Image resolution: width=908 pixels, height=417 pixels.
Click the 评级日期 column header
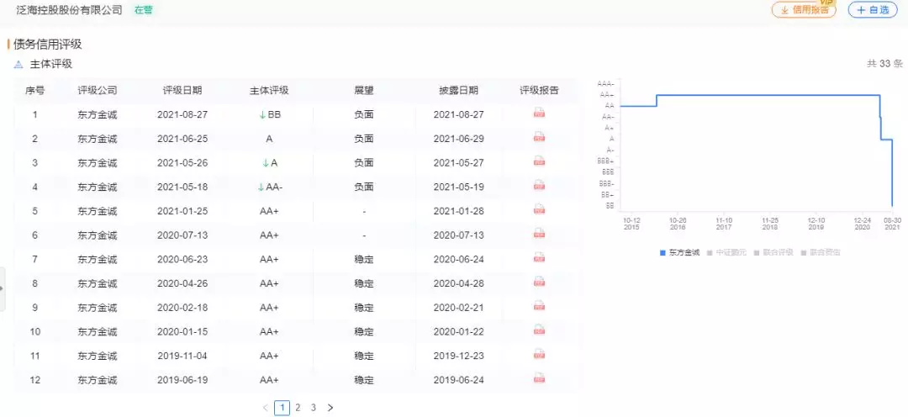182,90
